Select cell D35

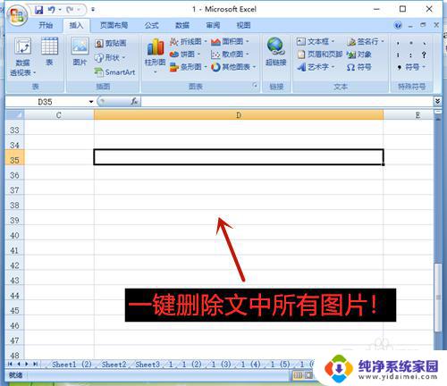239,157
